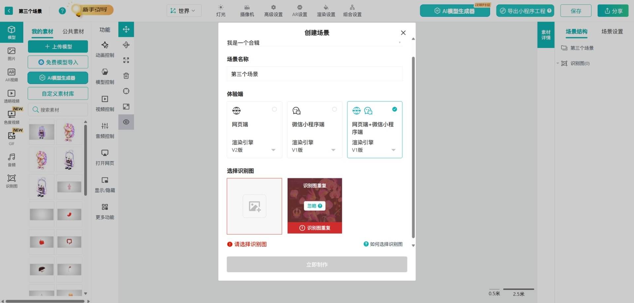The image size is (634, 303).
Task: Expand the 识别图(0) tree node
Action: click(x=558, y=63)
